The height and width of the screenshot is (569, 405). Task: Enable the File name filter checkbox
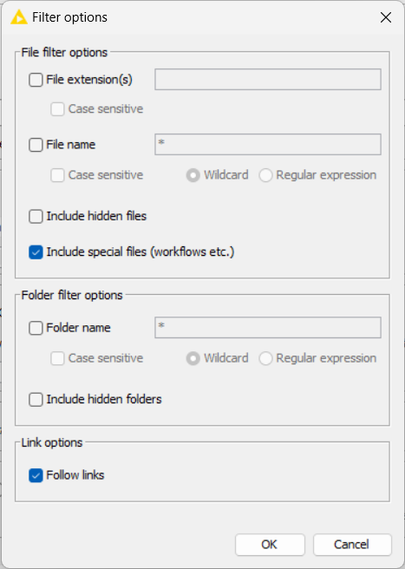point(36,145)
